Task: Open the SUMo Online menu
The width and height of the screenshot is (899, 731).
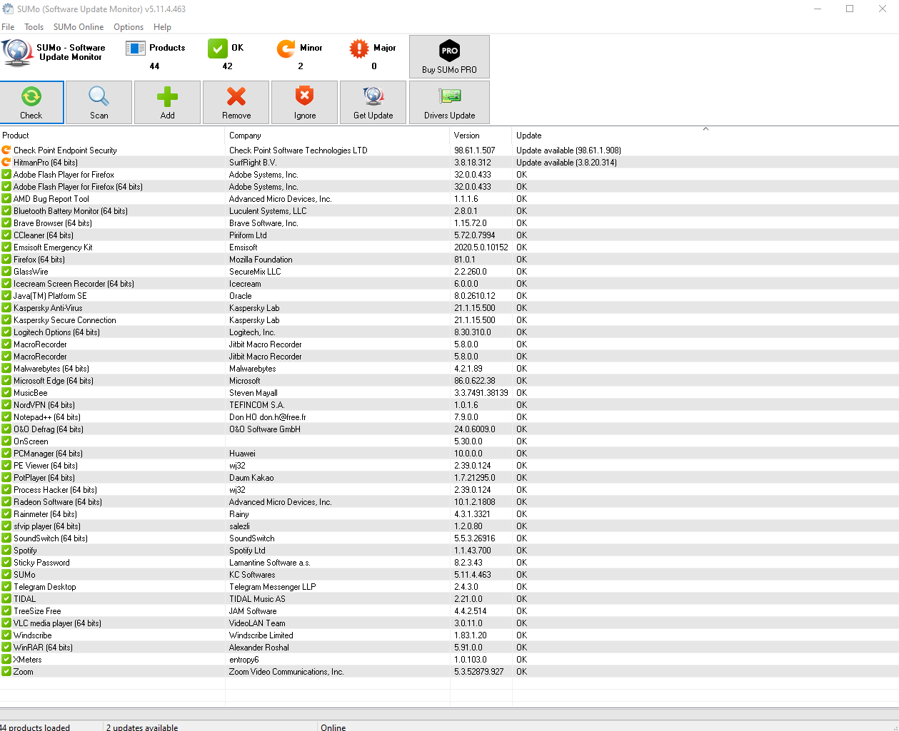Action: pyautogui.click(x=79, y=27)
